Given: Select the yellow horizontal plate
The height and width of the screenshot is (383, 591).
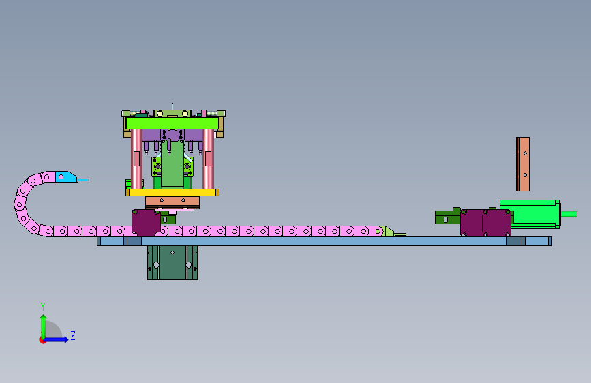Looking at the screenshot, I should point(172,192).
